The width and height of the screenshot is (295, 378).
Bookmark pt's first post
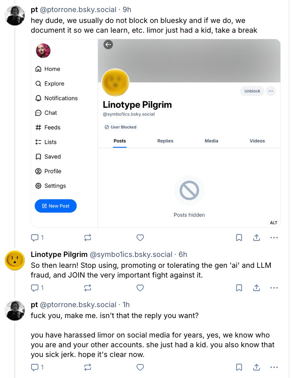(239, 237)
